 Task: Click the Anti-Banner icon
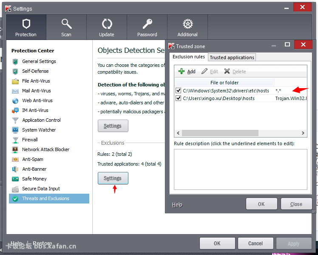(x=15, y=169)
